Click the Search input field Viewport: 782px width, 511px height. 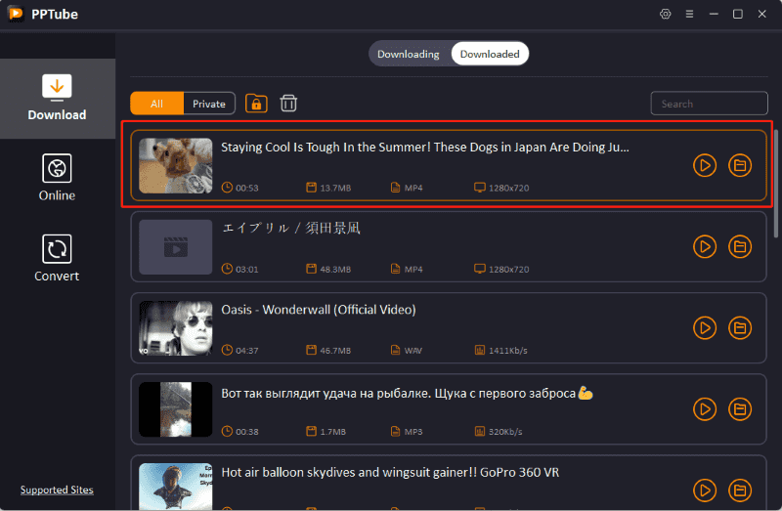[709, 104]
